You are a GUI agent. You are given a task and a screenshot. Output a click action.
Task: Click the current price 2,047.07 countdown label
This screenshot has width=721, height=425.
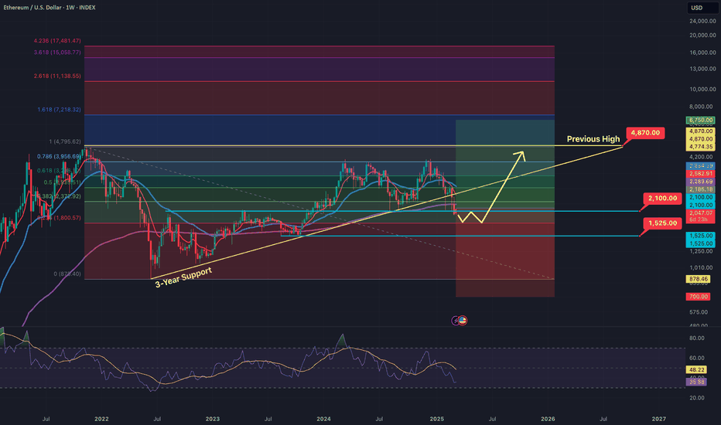coord(700,216)
